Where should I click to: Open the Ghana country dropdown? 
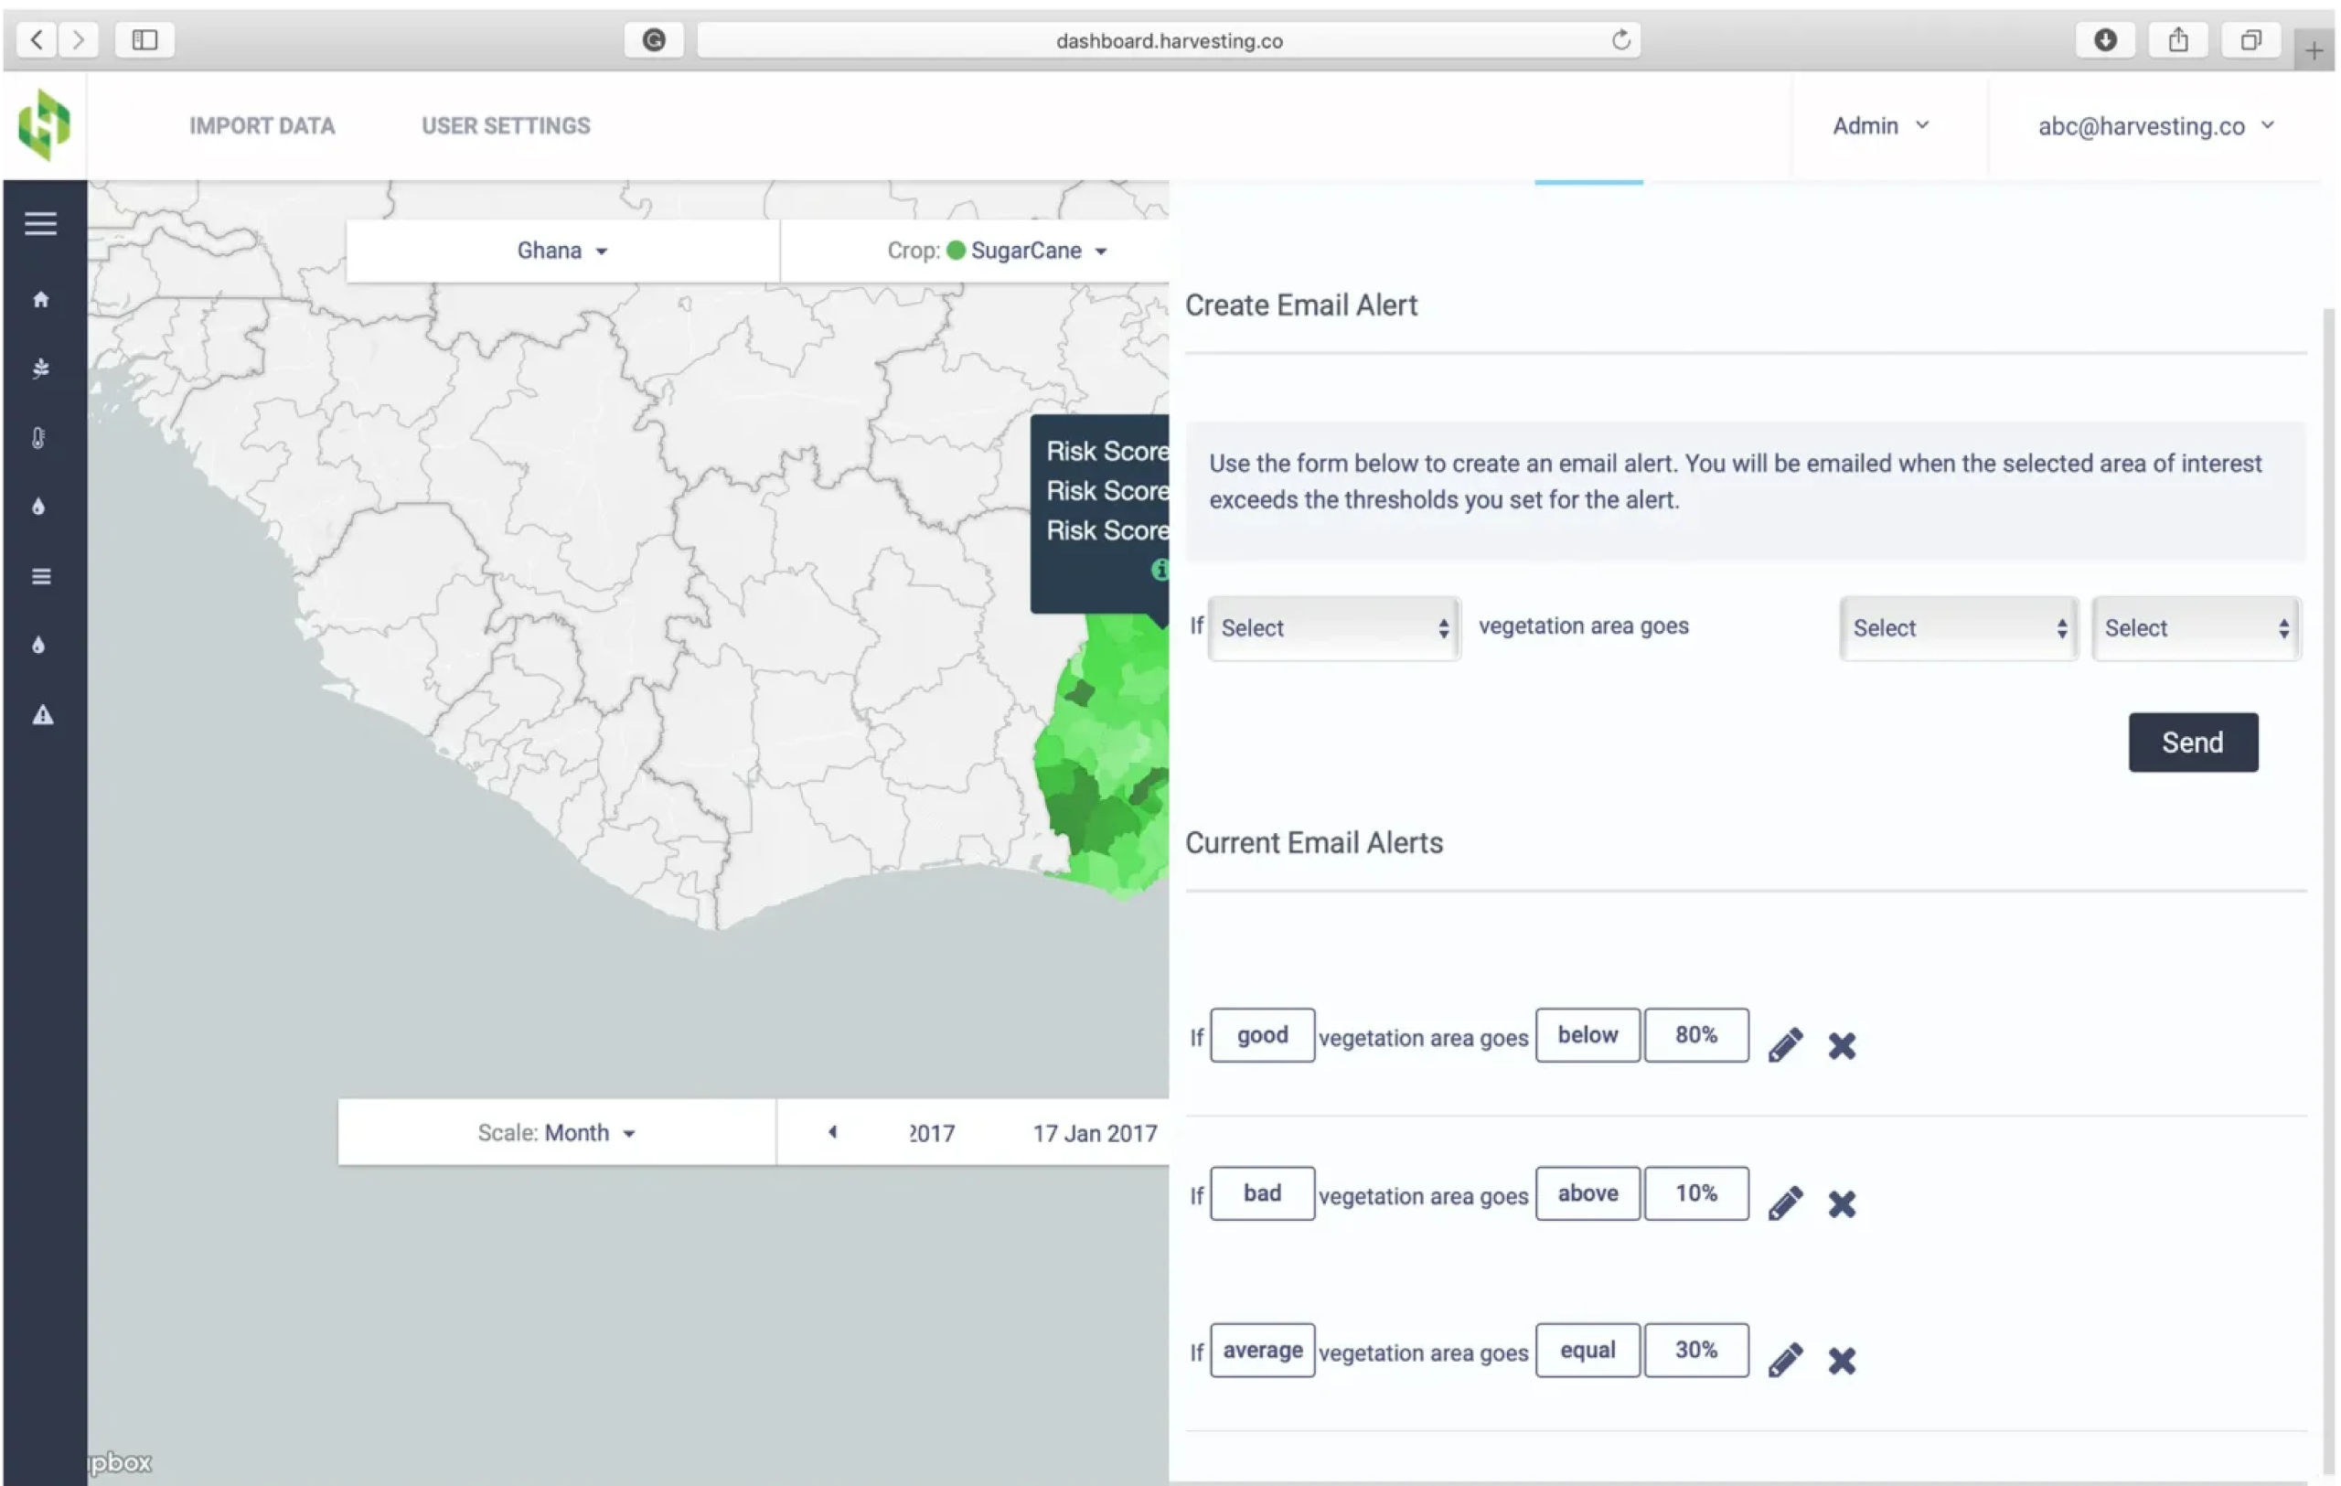click(563, 251)
